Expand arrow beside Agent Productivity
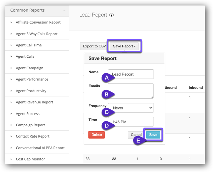This screenshot has width=213, height=172. (x=11, y=91)
